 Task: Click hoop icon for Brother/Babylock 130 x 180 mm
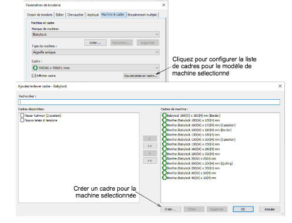point(164,134)
